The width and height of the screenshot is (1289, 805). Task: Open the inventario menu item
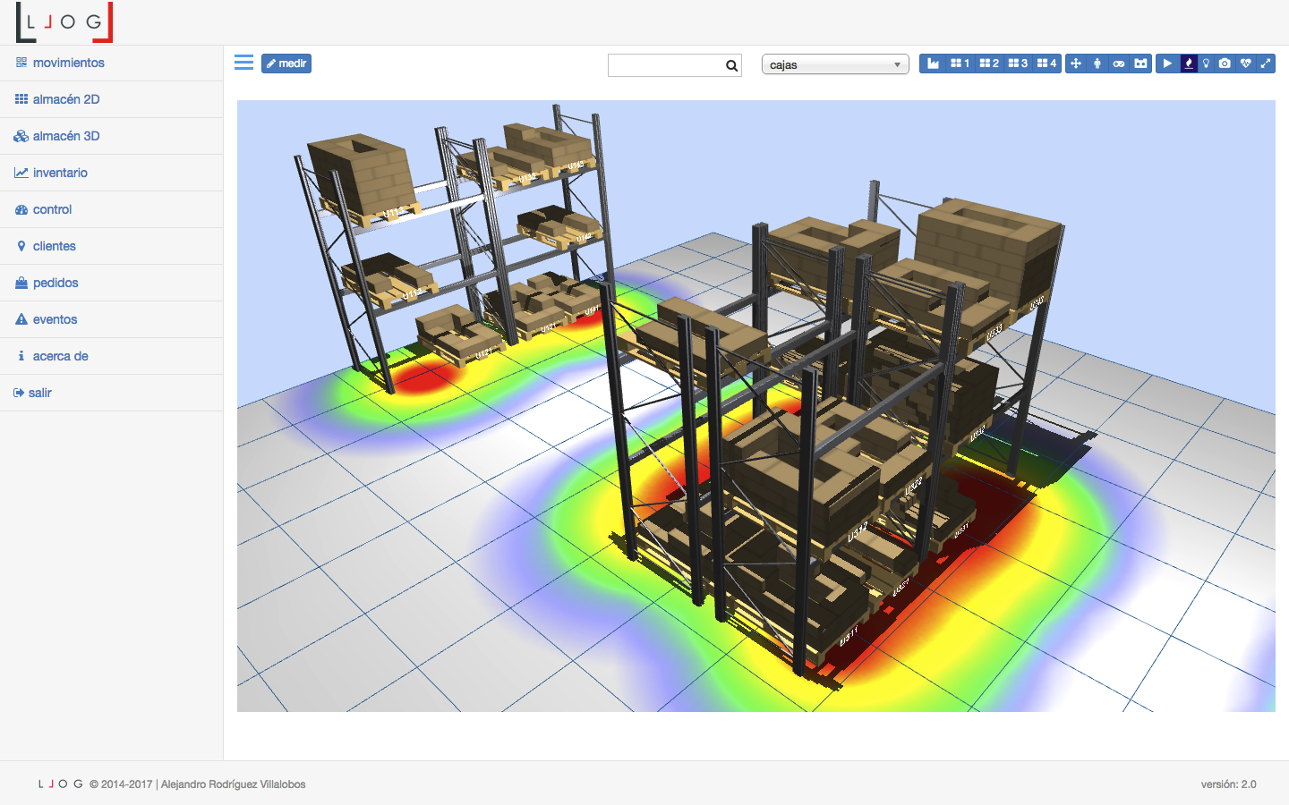[60, 173]
